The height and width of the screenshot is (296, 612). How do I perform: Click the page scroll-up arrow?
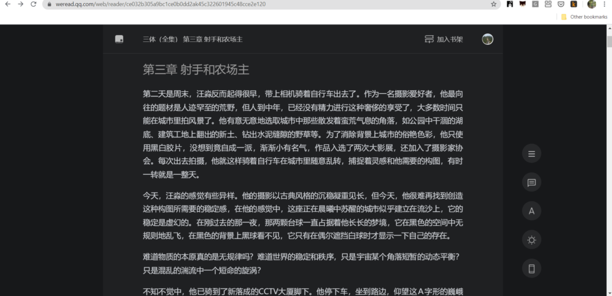[609, 27]
